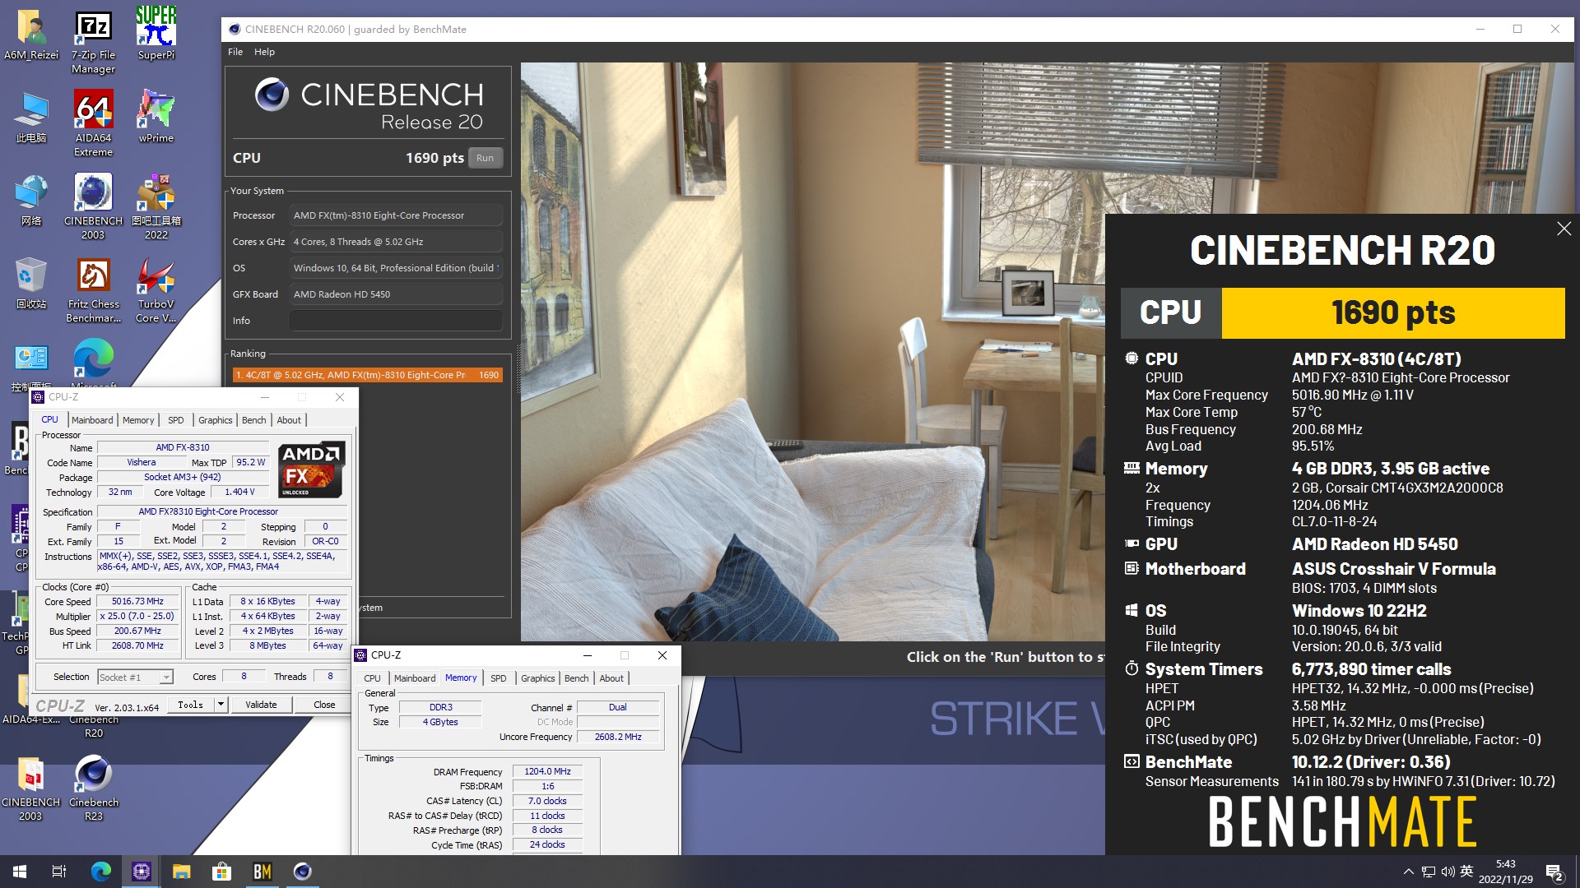Screen dimensions: 1580x888
Task: Click DRAM Frequency value 1204.0 MHz
Action: click(x=547, y=771)
